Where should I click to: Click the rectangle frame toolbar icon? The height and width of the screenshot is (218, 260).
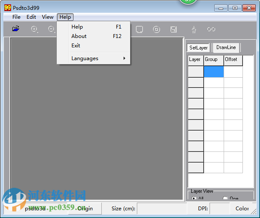pos(139,29)
